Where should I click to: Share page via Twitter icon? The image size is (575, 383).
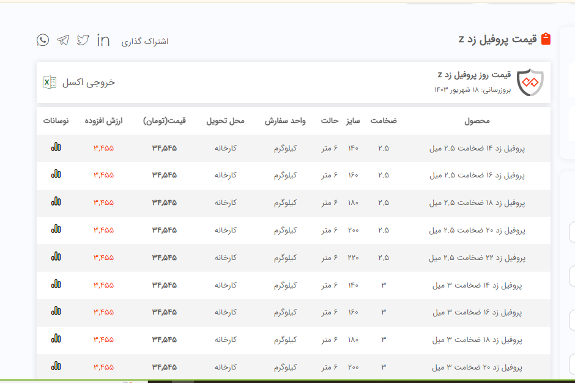pyautogui.click(x=83, y=40)
